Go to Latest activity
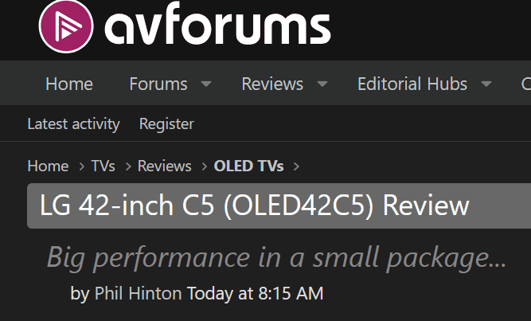The width and height of the screenshot is (531, 321). point(73,124)
